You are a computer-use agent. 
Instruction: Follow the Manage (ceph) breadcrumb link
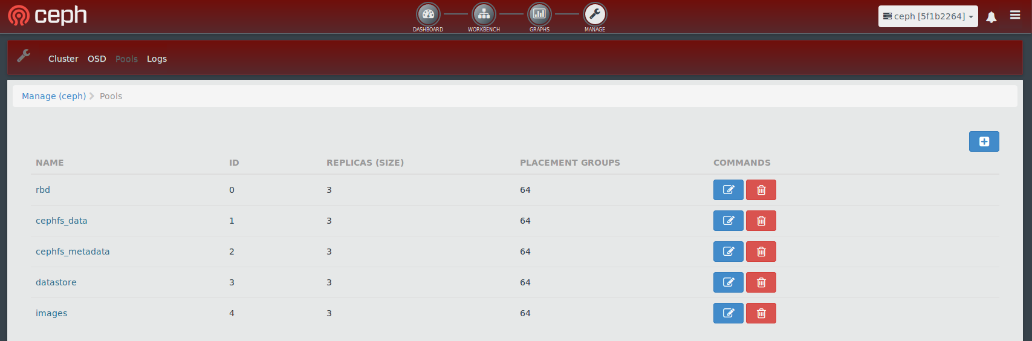pyautogui.click(x=54, y=96)
